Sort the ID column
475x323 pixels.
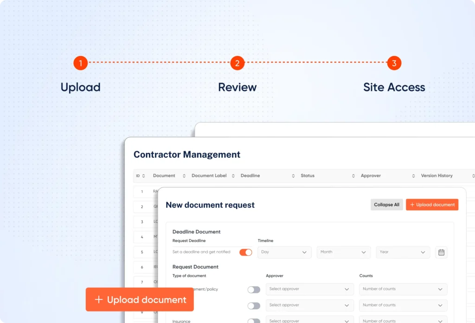click(143, 176)
